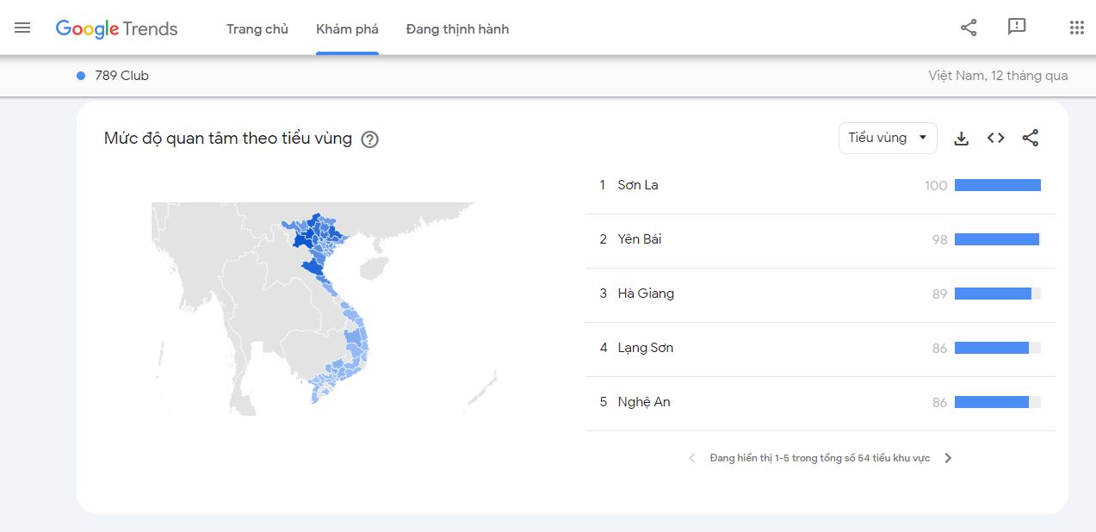Go to previous page of subregions
The width and height of the screenshot is (1096, 532).
click(x=692, y=458)
